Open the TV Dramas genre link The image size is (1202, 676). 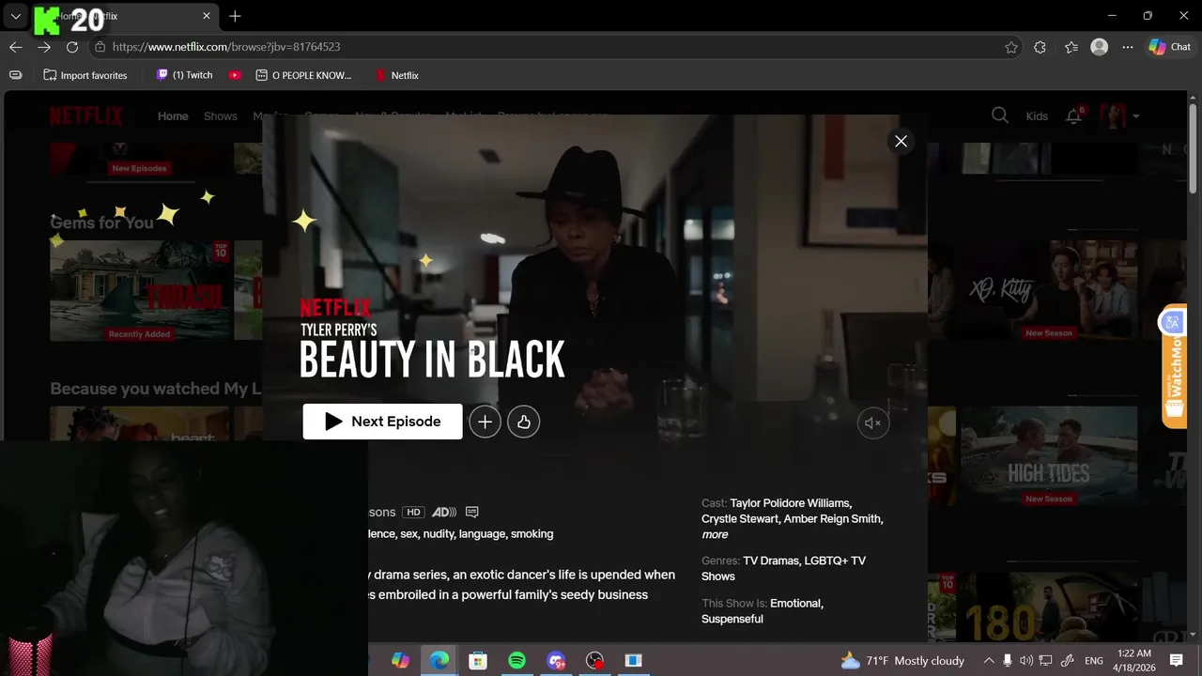pyautogui.click(x=771, y=561)
